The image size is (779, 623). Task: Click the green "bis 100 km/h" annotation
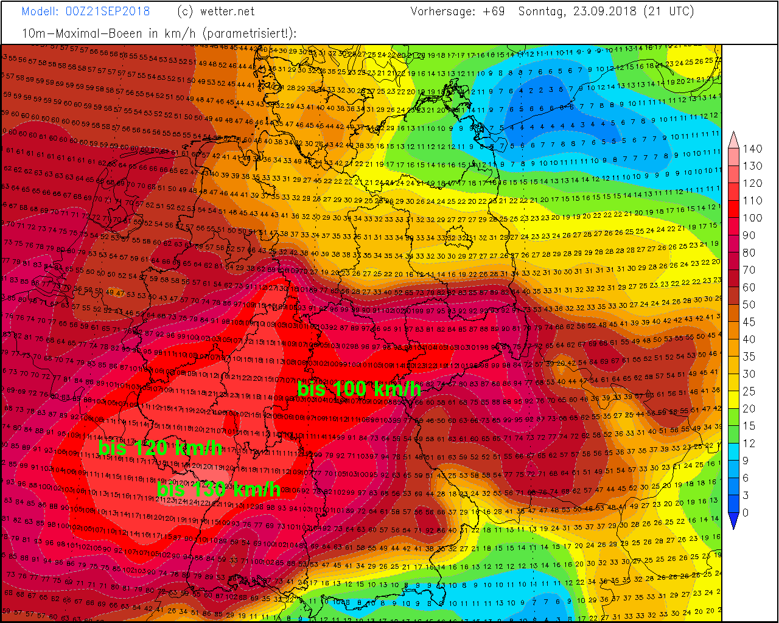(x=359, y=388)
